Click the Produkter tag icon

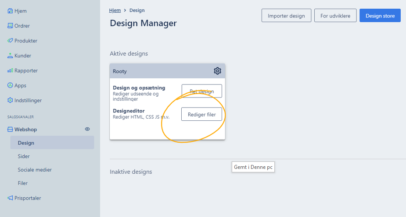[10, 41]
